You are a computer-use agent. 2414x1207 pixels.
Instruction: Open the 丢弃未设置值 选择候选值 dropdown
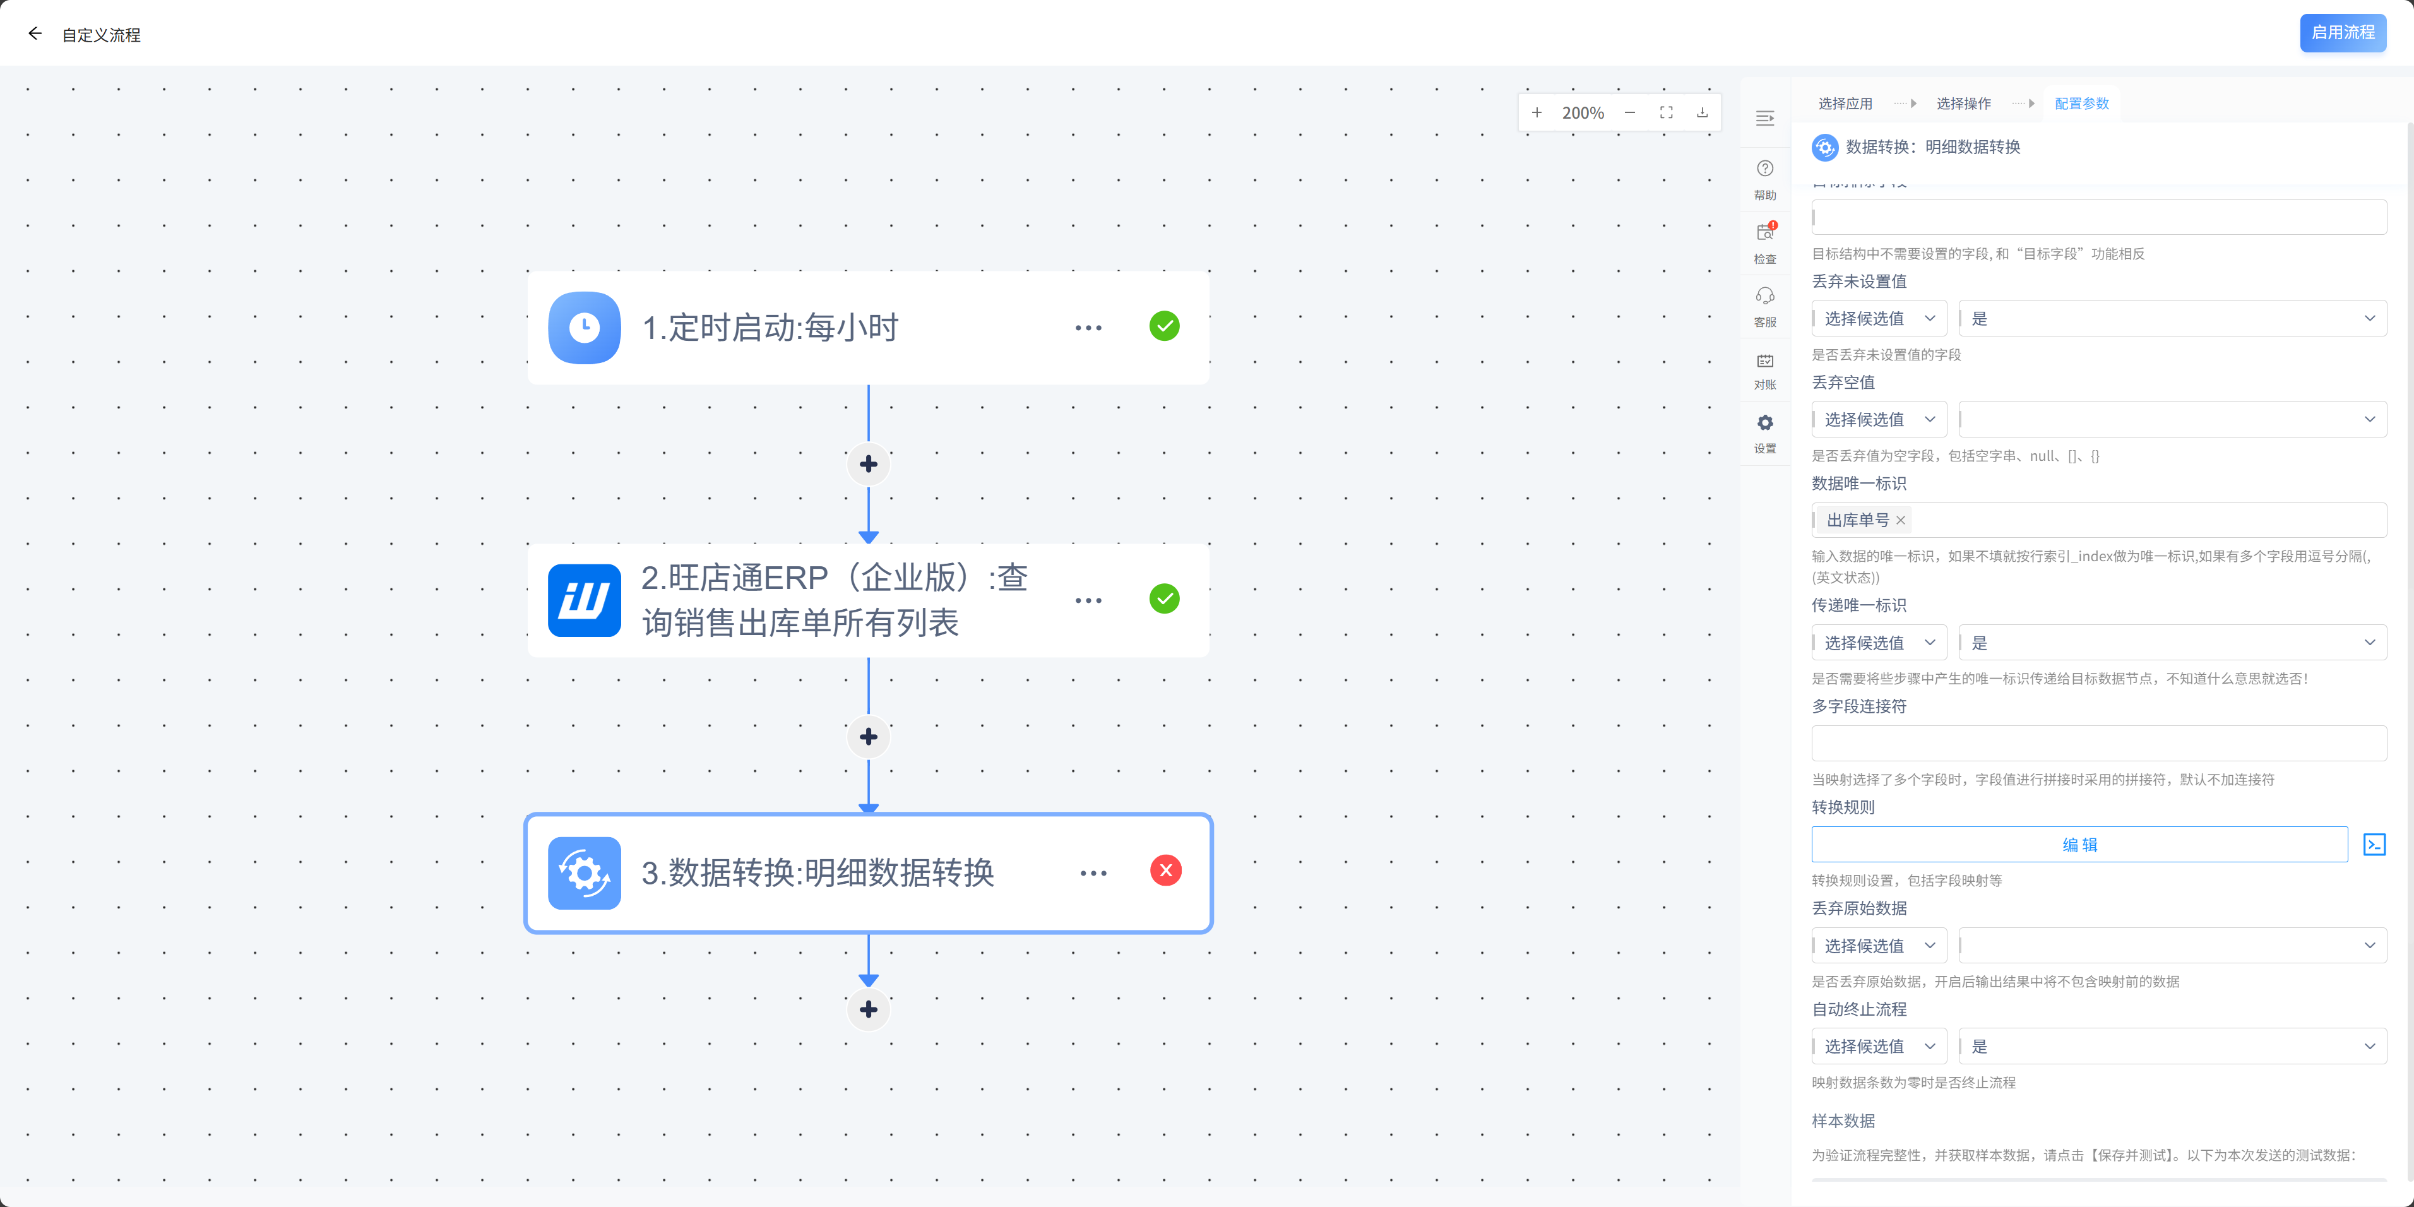point(1879,319)
